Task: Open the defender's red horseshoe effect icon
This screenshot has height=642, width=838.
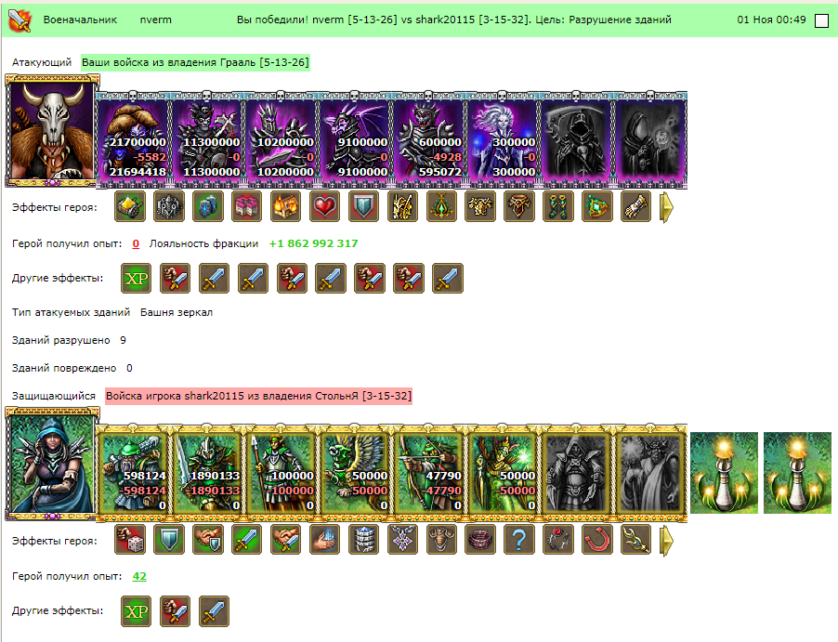Action: pyautogui.click(x=597, y=540)
